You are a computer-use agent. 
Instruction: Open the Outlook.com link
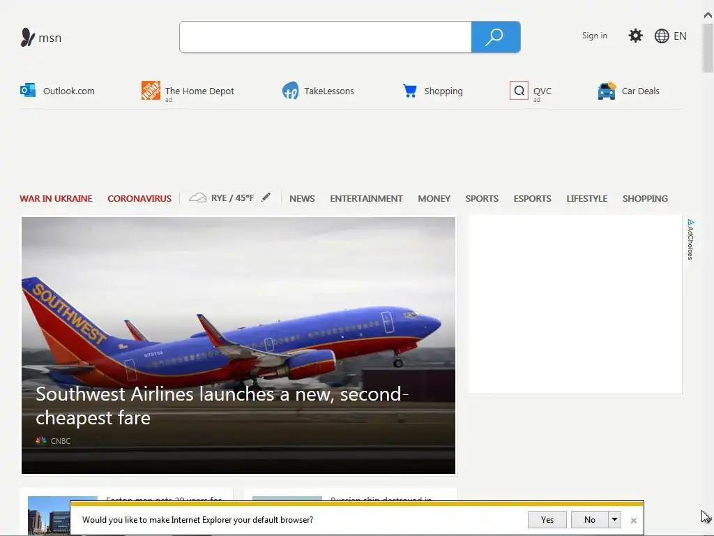(69, 91)
